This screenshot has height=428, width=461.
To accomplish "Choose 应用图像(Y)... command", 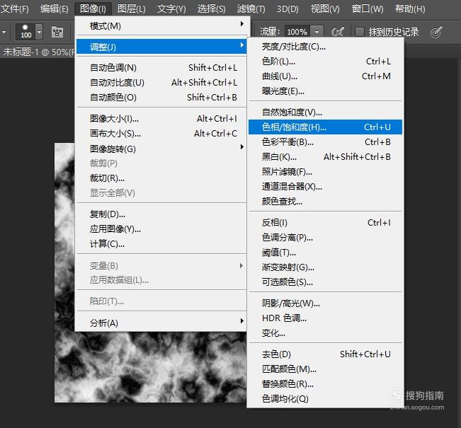I will pyautogui.click(x=161, y=229).
